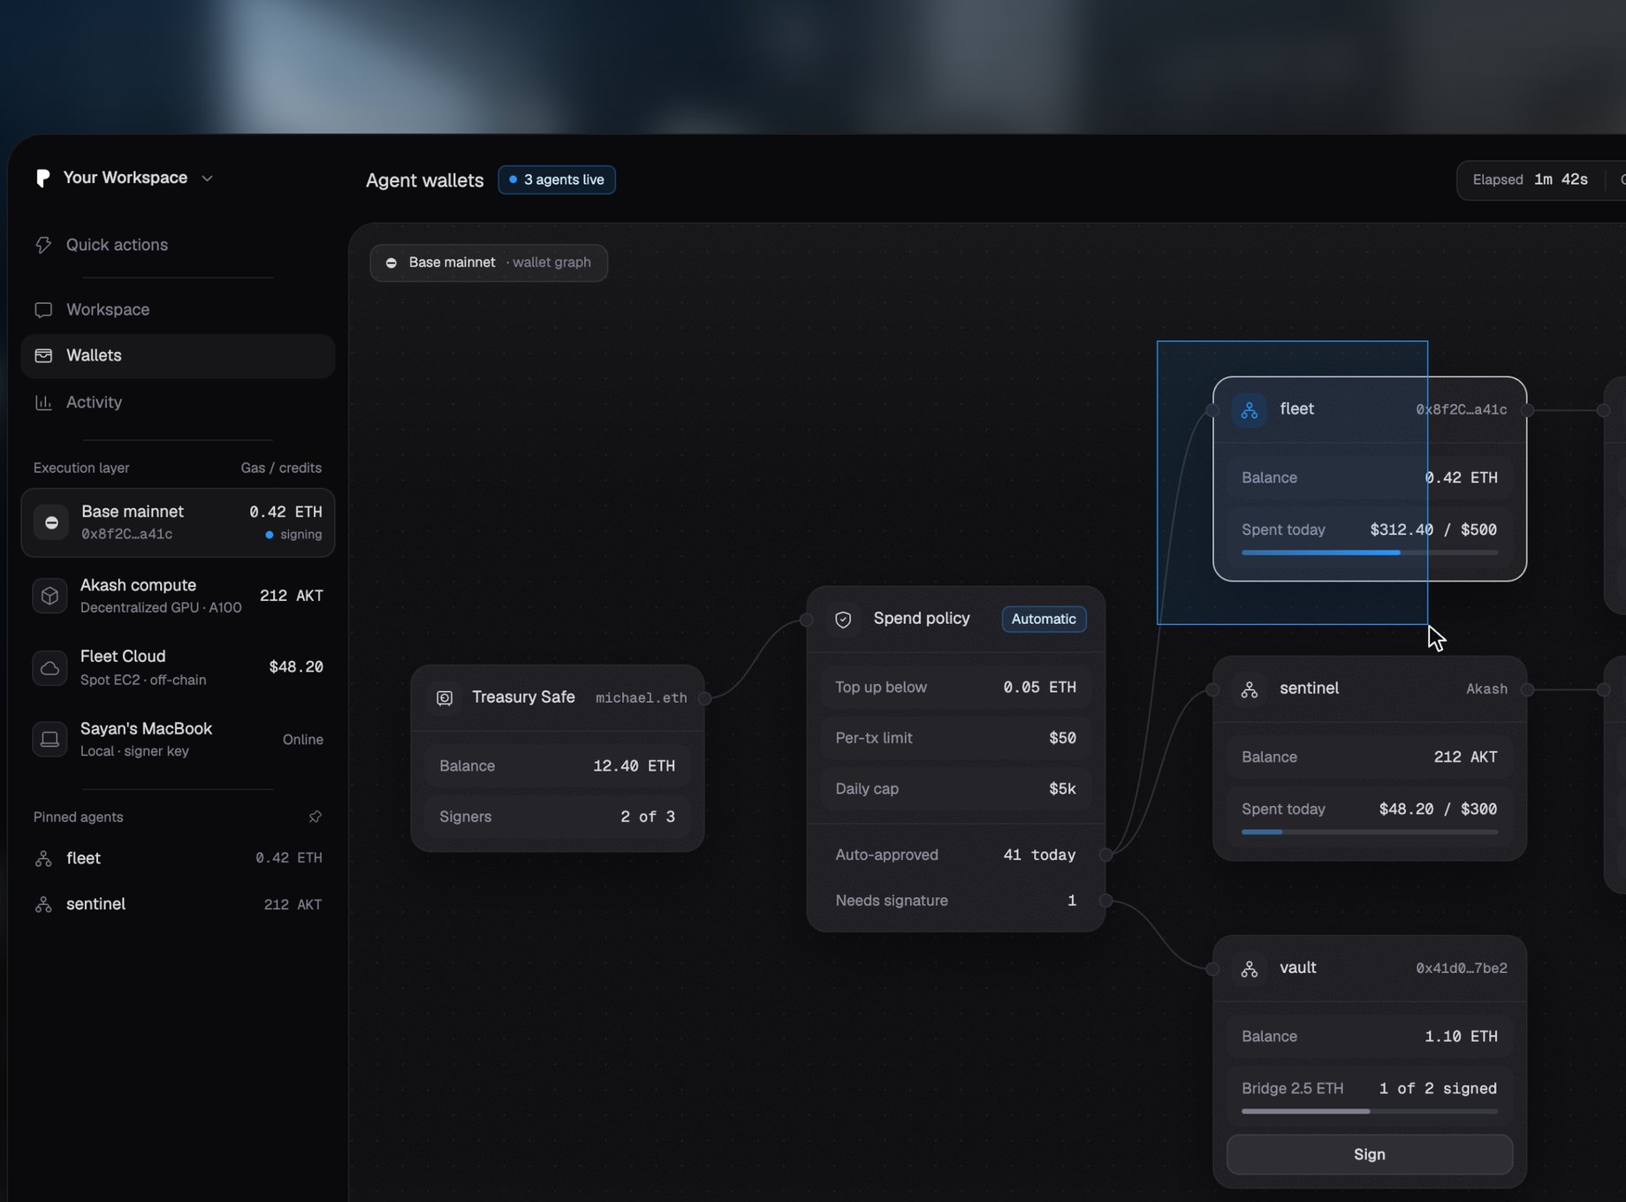Screen dimensions: 1626x1202
Task: Select the Base mainnet execution layer icon
Action: [x=51, y=522]
